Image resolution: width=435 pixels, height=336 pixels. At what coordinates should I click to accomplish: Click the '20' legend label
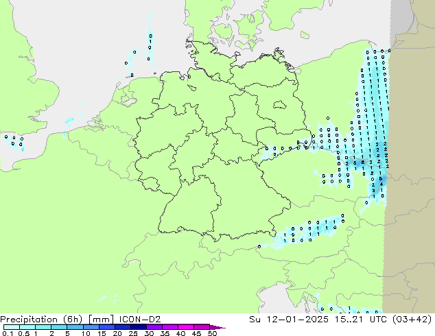click(x=117, y=333)
